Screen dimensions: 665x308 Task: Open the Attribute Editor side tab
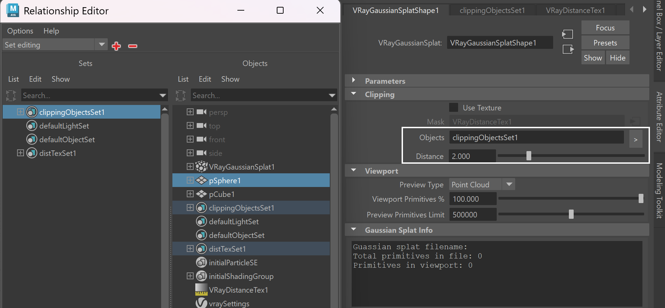pyautogui.click(x=659, y=117)
